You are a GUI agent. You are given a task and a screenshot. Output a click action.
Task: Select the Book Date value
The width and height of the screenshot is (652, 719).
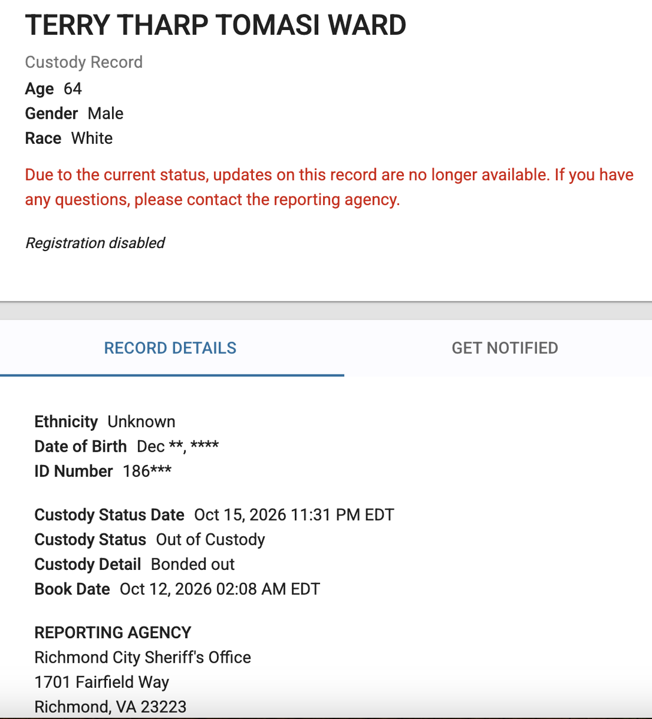pos(220,589)
